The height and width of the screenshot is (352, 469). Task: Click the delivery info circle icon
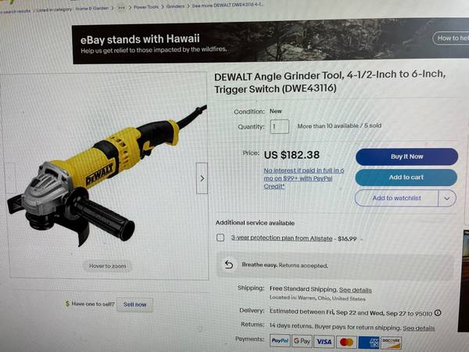(438, 313)
